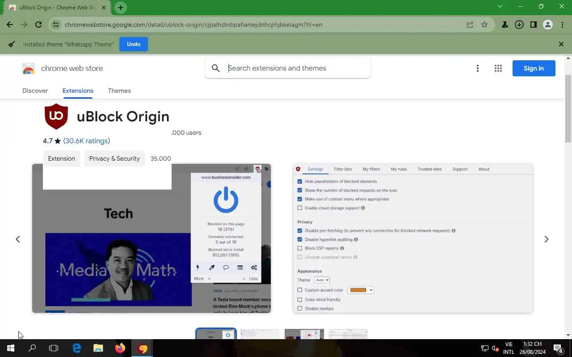Go to next screenshot with right arrow
The height and width of the screenshot is (357, 572).
pyautogui.click(x=546, y=239)
